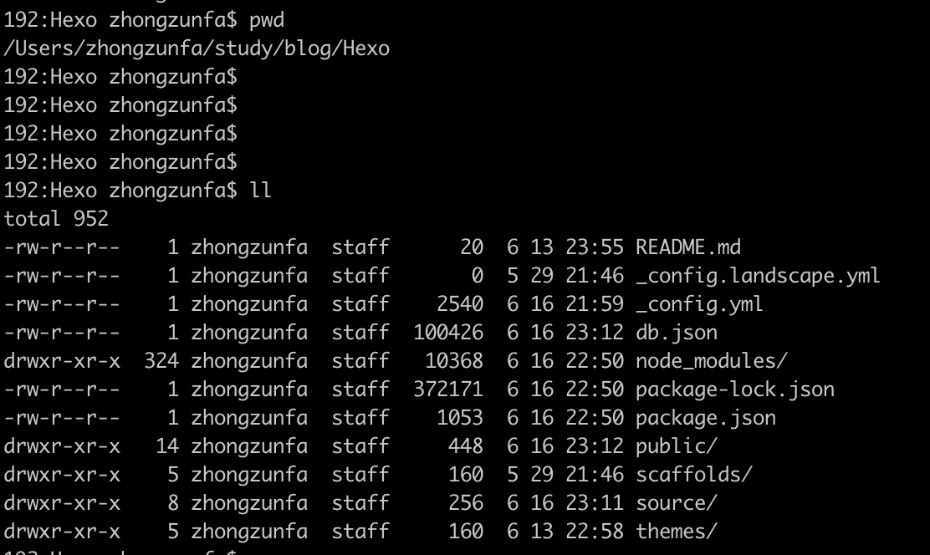The width and height of the screenshot is (930, 555).
Task: Click the node_modules/ directory name
Action: tap(711, 361)
